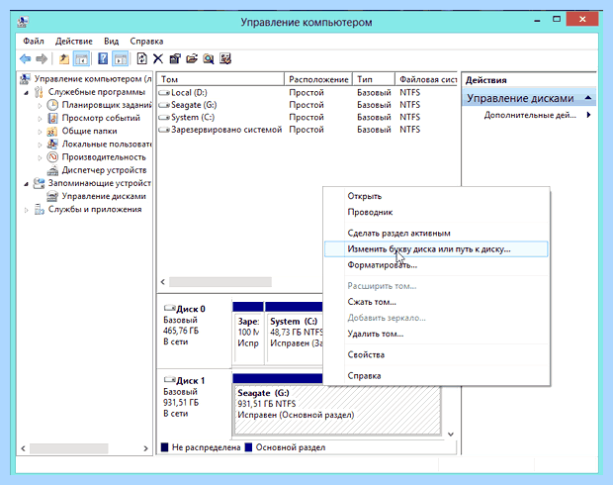Choose Удалить том from the context menu

pos(436,334)
